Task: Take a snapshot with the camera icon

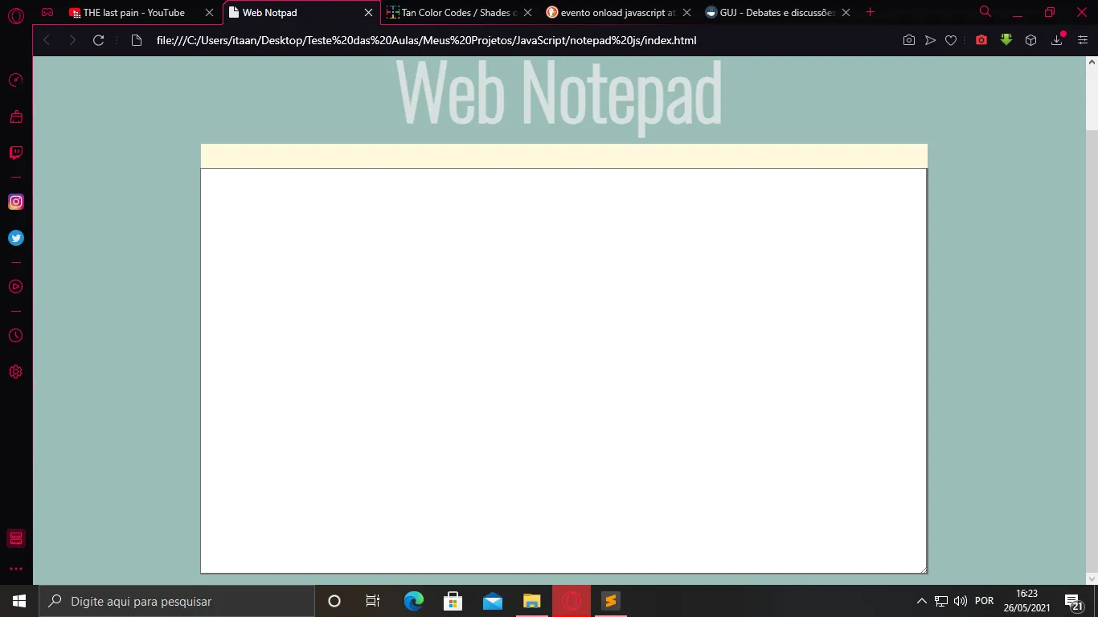Action: pos(908,40)
